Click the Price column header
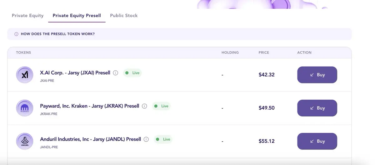The height and width of the screenshot is (165, 375). pos(264,53)
